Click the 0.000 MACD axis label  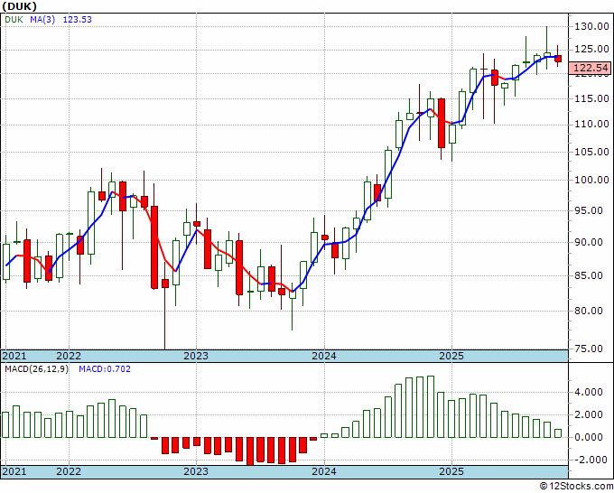589,437
